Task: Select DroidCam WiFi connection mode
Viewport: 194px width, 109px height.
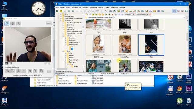Action: 7,23
